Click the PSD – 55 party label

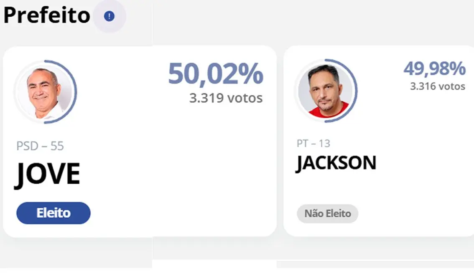click(x=40, y=146)
